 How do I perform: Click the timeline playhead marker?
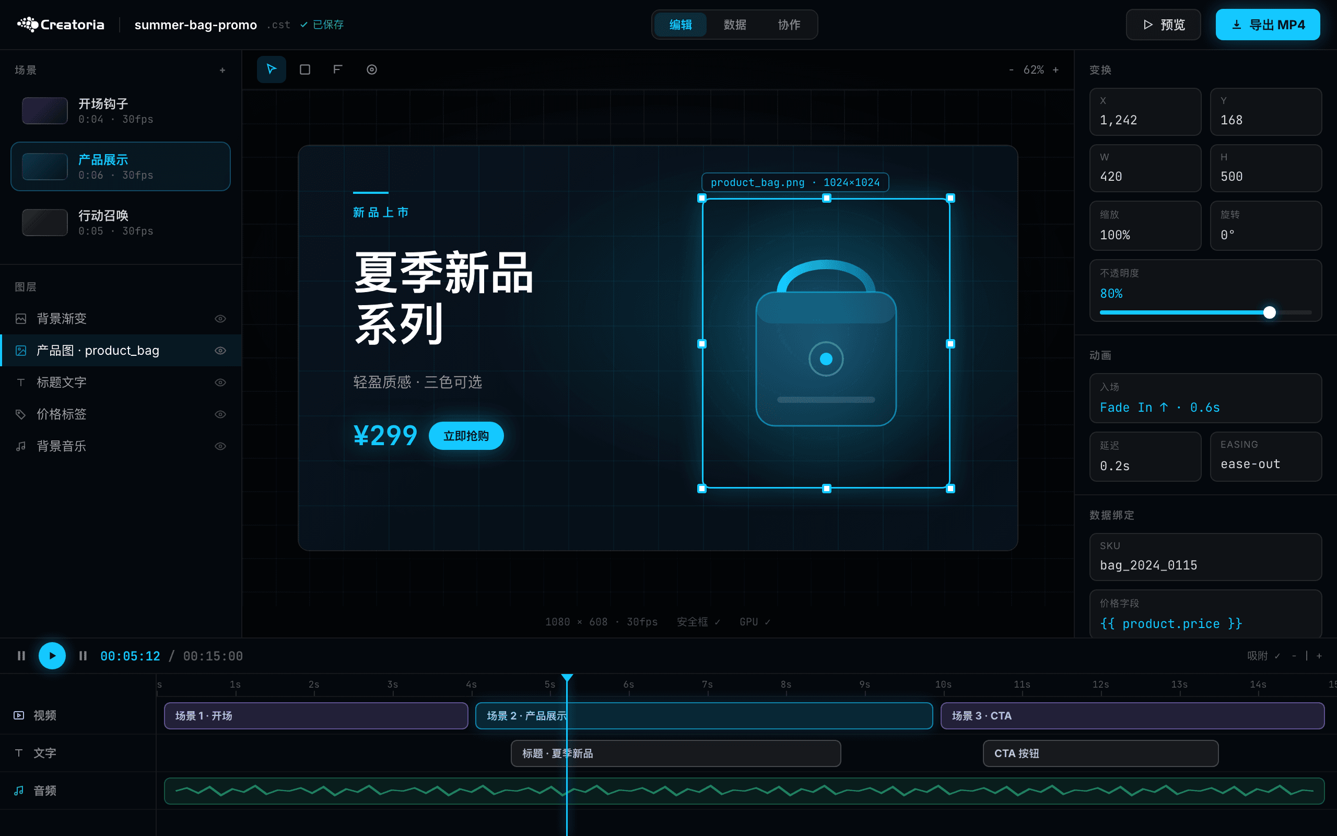(567, 678)
